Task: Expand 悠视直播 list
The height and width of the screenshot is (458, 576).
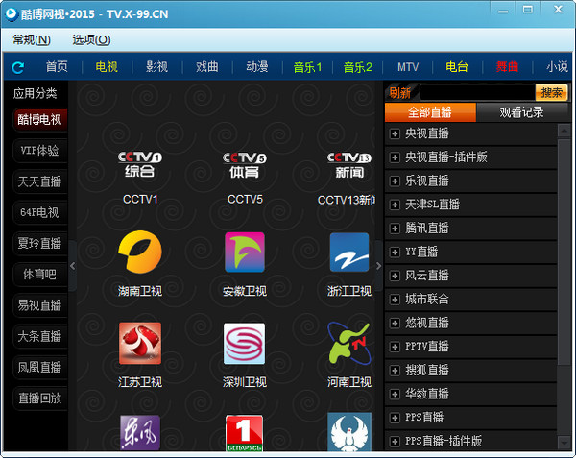Action: tap(395, 324)
